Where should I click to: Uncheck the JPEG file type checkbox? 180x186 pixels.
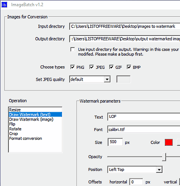[x=92, y=67]
